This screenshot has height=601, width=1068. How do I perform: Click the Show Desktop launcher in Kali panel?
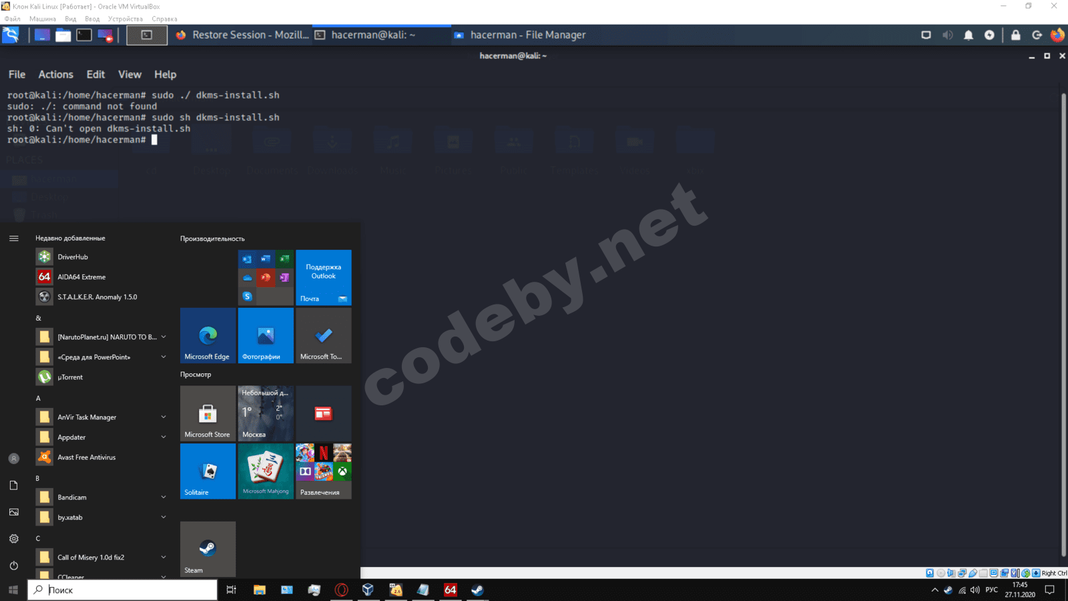[x=42, y=35]
